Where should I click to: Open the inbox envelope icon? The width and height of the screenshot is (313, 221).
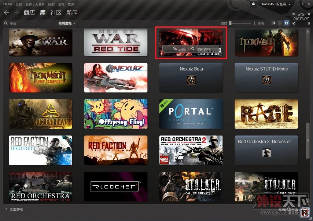pyautogui.click(x=253, y=4)
